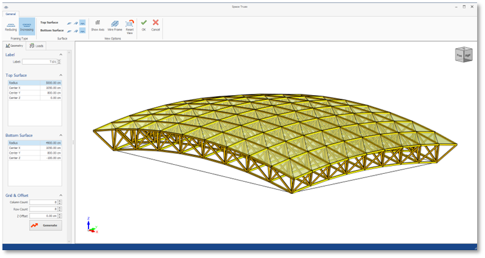Click the Label text field

point(40,62)
